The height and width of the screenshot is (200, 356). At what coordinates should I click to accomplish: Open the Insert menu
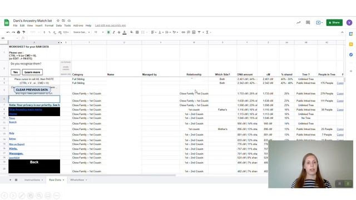point(39,26)
